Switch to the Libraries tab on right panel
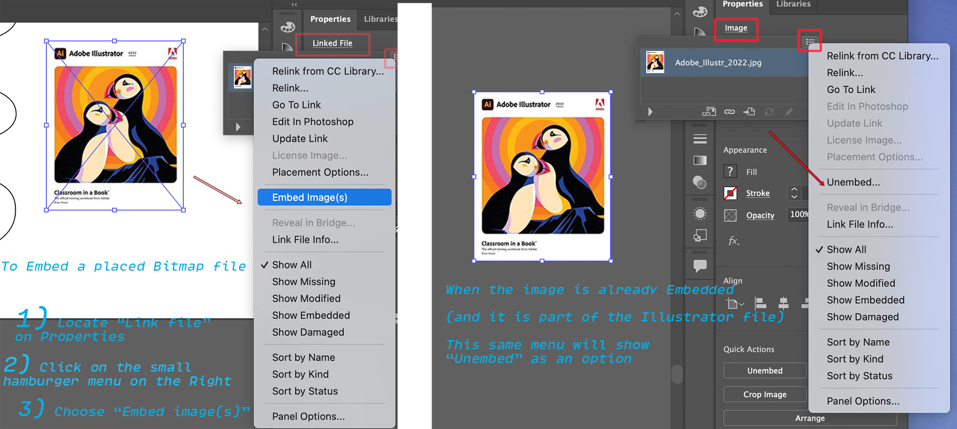 click(793, 4)
